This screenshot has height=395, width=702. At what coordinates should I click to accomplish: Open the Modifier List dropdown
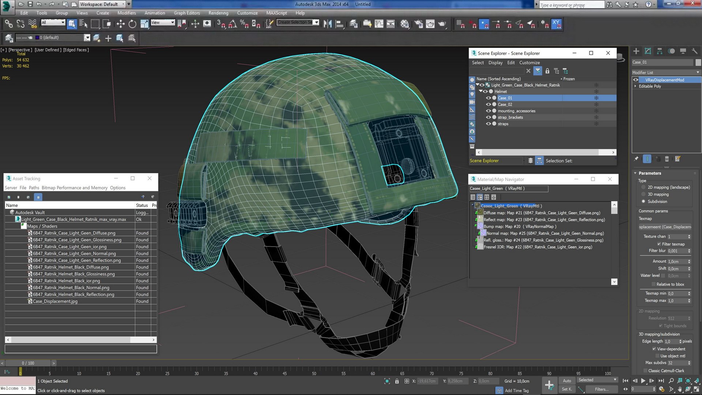(666, 72)
